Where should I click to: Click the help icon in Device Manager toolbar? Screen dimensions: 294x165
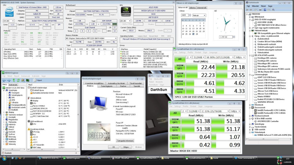[x=265, y=10]
